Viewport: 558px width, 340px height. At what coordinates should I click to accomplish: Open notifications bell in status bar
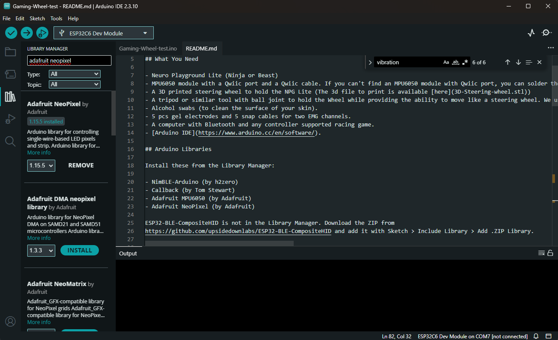tap(536, 336)
